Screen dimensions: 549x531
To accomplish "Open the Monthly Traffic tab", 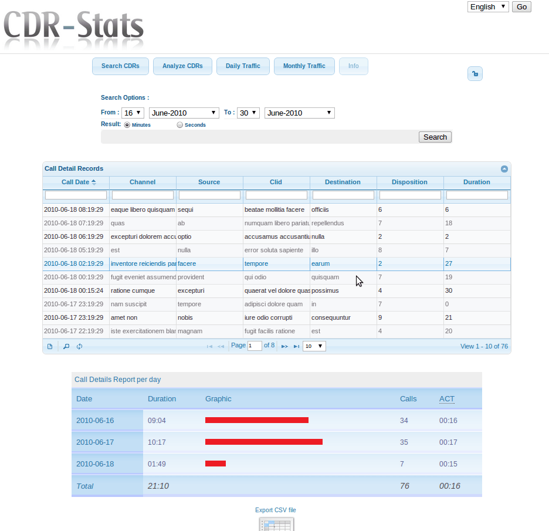I will click(304, 66).
